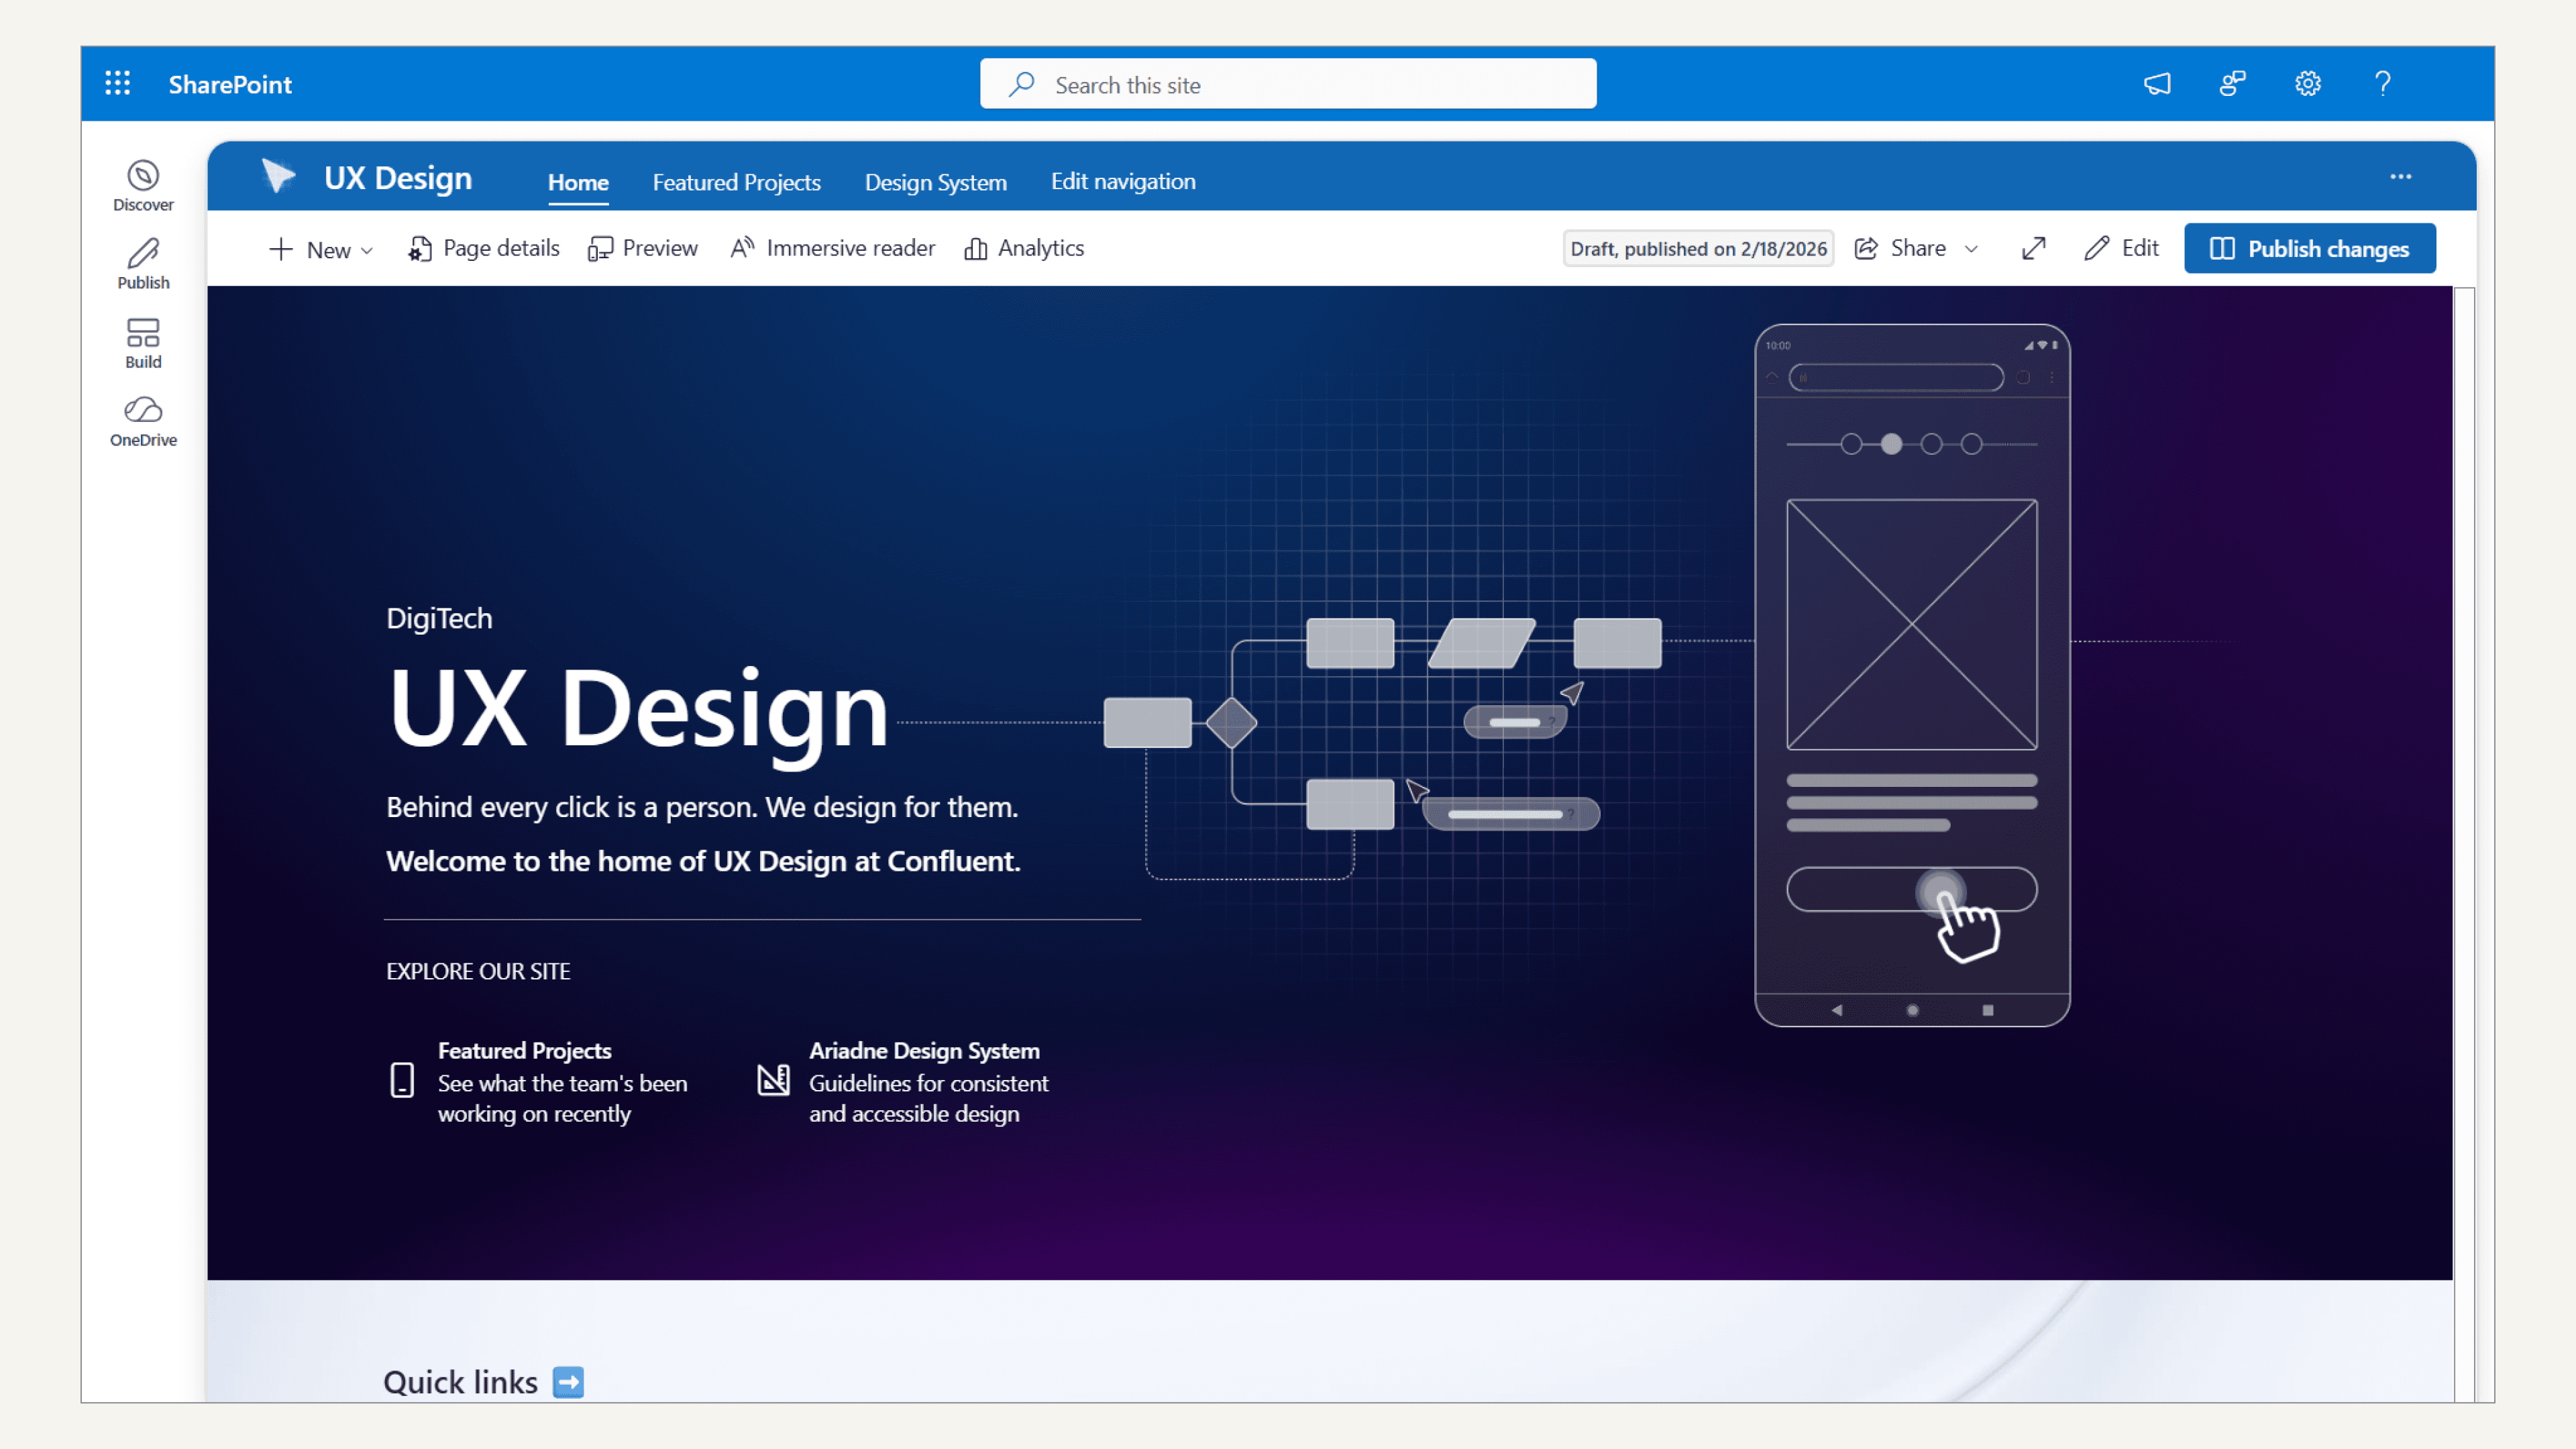Click the UX Design site title
Viewport: 2576px width, 1449px height.
click(x=398, y=178)
